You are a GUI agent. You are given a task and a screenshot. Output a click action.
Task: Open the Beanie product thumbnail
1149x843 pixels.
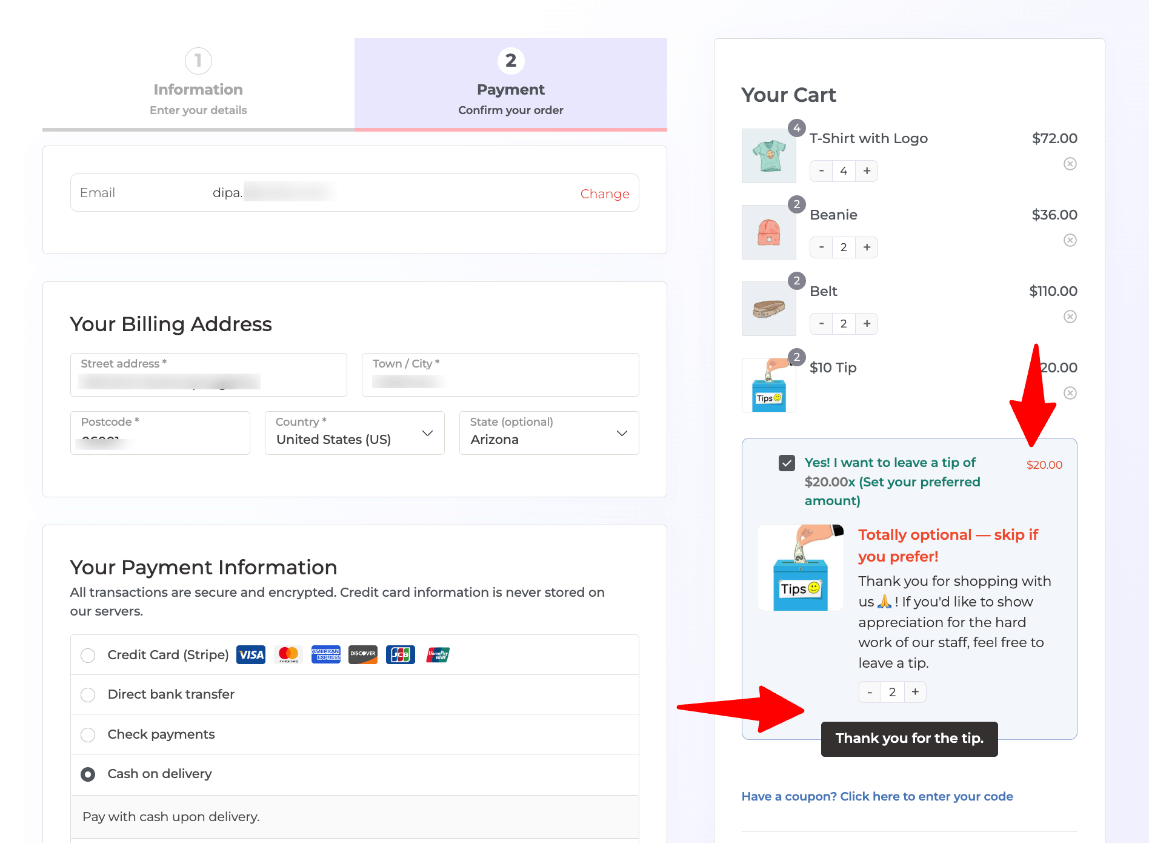tap(769, 232)
